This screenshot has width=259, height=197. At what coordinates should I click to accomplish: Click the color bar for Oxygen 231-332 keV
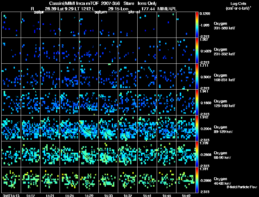(x=197, y=50)
